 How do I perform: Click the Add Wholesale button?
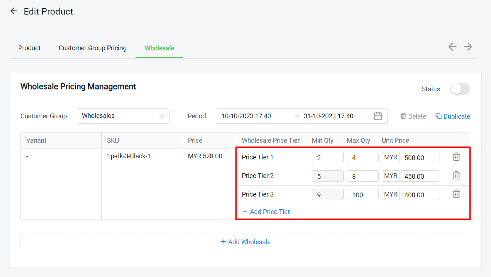245,242
